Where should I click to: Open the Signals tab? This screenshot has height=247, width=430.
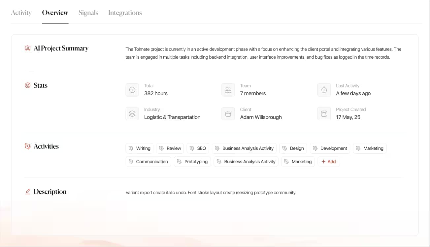click(x=88, y=13)
